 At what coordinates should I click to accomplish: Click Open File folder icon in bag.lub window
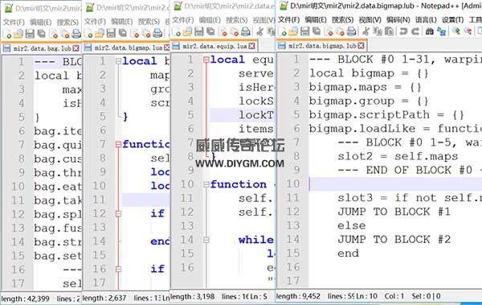[18, 34]
